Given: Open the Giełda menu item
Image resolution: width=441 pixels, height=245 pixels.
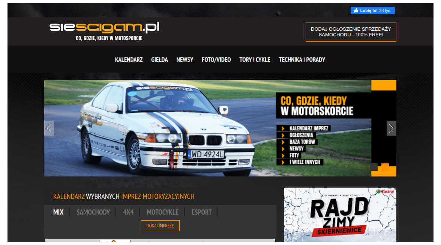Looking at the screenshot, I should click(159, 60).
